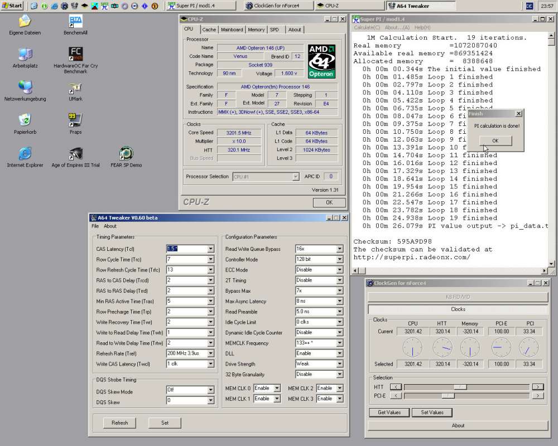Image resolution: width=558 pixels, height=446 pixels.
Task: Expand the Read Write Queue Bypass dropdown
Action: coord(340,249)
